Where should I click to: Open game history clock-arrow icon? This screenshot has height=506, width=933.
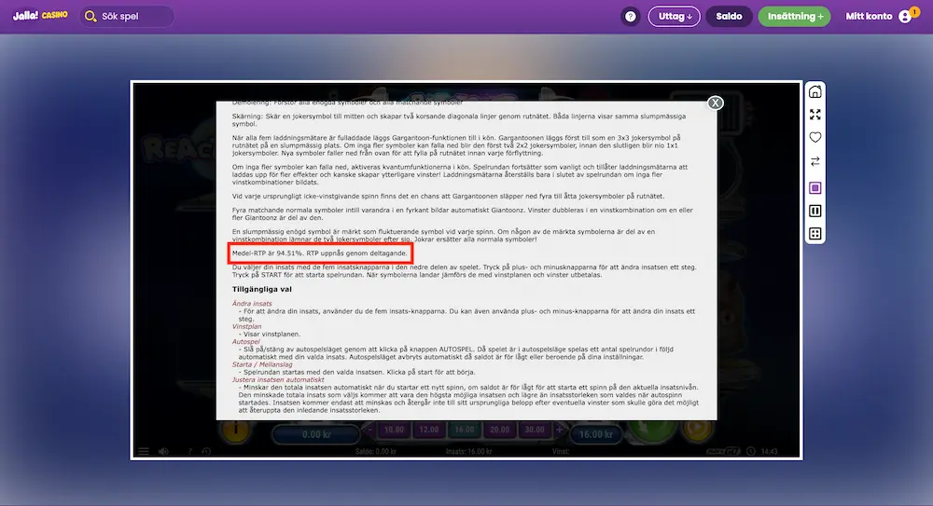coord(206,451)
